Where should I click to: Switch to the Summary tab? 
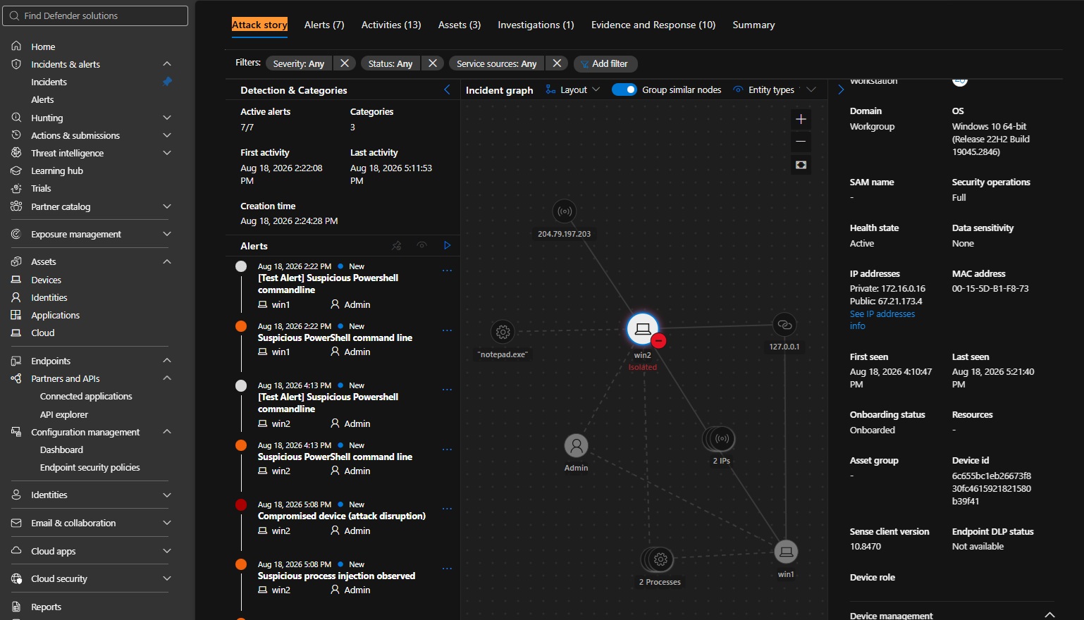click(753, 25)
